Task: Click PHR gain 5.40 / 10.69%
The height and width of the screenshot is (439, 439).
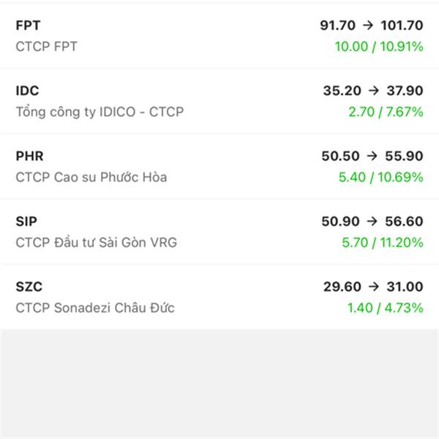Action: [382, 177]
